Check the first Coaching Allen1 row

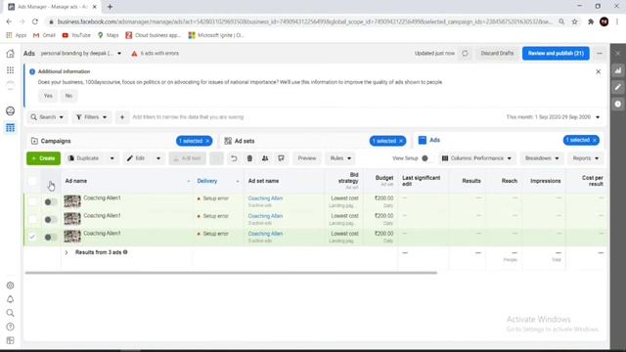click(x=32, y=201)
